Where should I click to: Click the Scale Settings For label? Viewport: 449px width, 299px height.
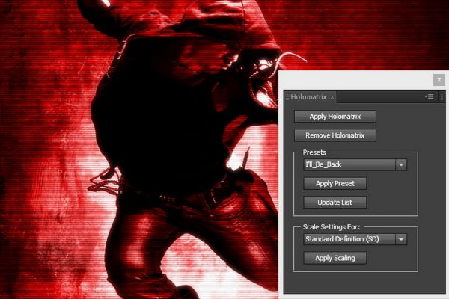click(x=332, y=227)
